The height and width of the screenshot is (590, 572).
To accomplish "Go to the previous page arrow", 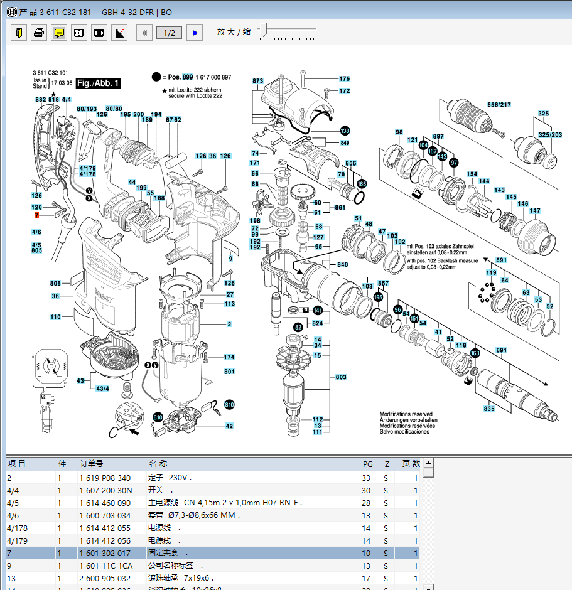I will [x=144, y=33].
